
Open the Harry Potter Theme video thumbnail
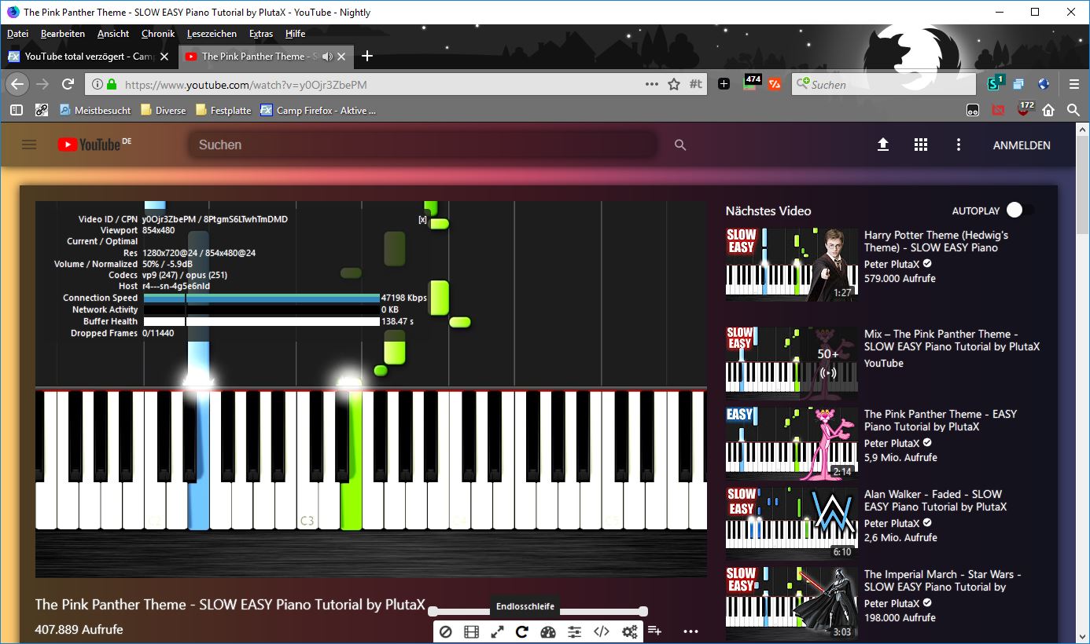[x=791, y=264]
